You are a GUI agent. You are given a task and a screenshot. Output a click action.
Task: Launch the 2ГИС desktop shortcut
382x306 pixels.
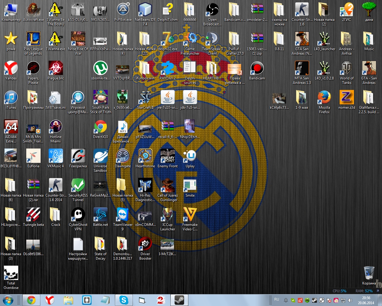(346, 12)
